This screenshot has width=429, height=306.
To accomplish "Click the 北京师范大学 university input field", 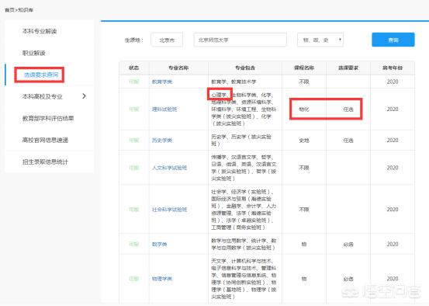I will coord(240,40).
